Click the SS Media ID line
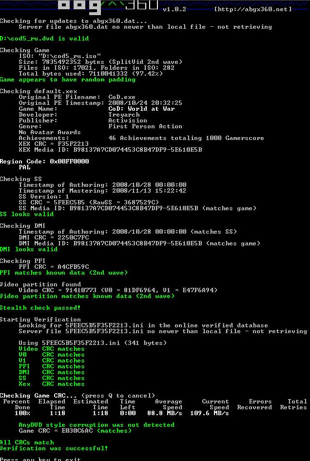This screenshot has height=461, width=310. pyautogui.click(x=137, y=208)
